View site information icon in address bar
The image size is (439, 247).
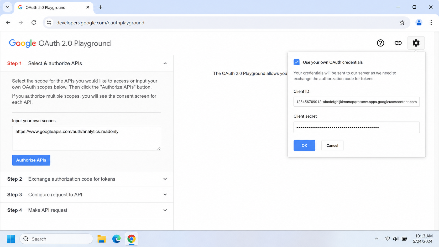click(x=49, y=23)
